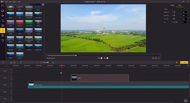Click the volume speaker icon under the preview
Viewport: 190px width, 103px height.
[153, 58]
